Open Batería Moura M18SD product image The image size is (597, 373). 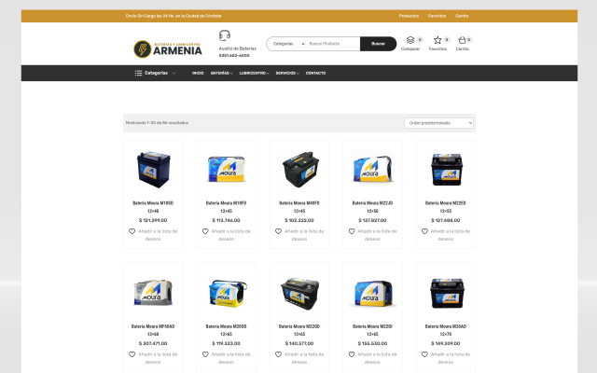point(153,170)
